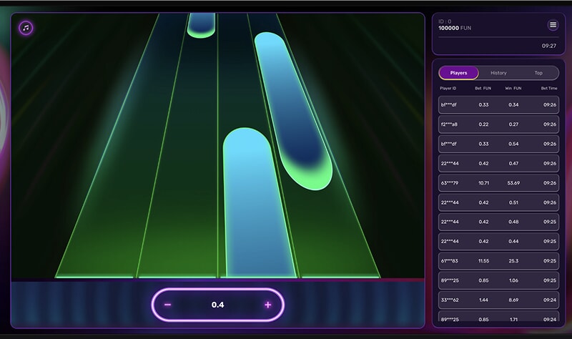Select the Top tab
572x339 pixels.
538,73
